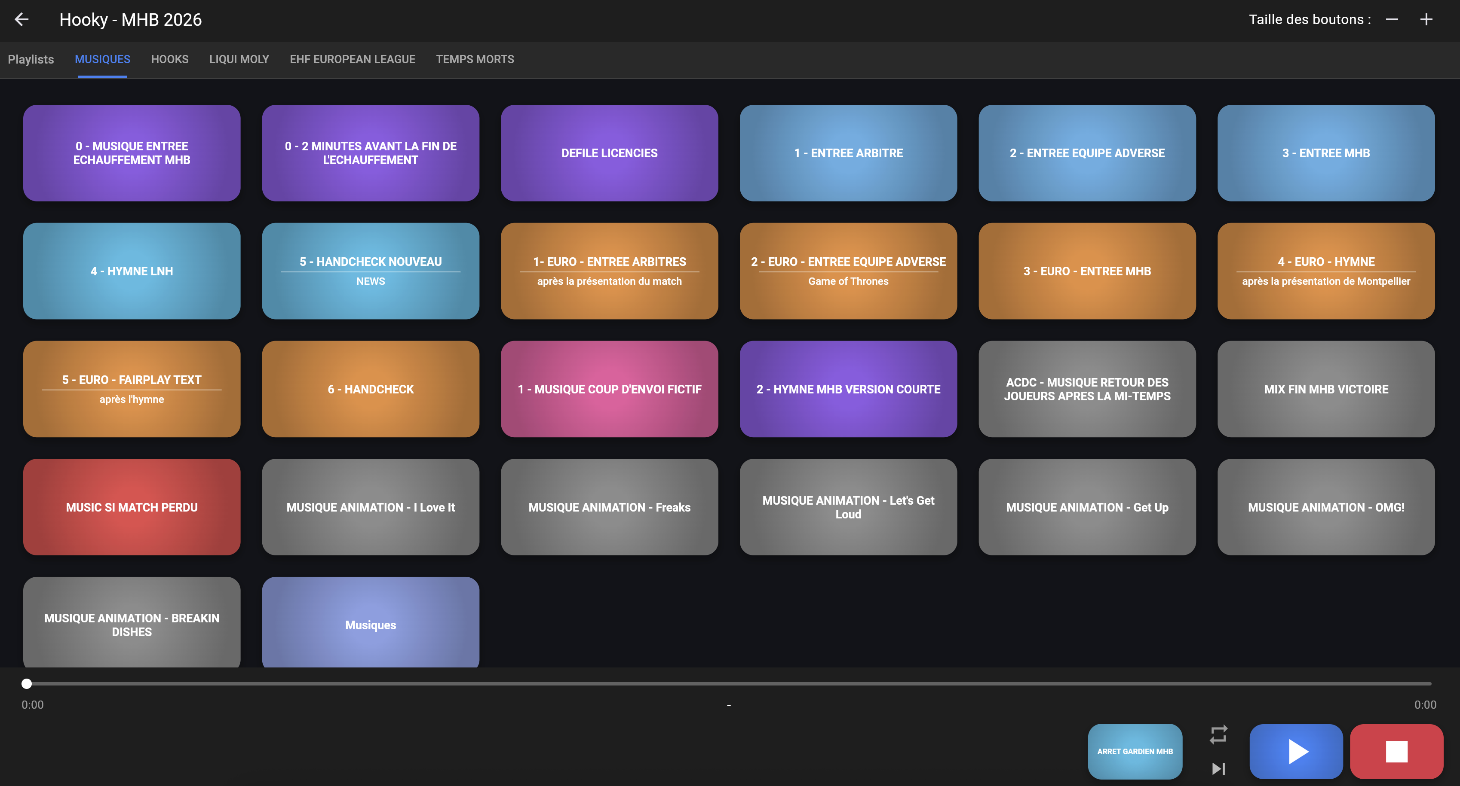Trigger the DEFILE LICENCIES sound

tap(609, 153)
